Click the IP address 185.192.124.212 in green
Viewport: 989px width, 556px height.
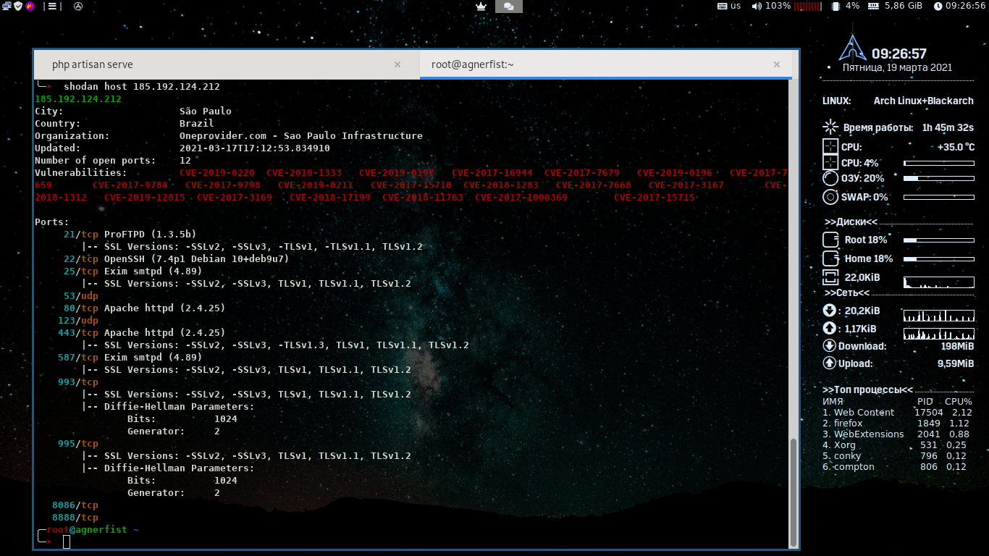pyautogui.click(x=78, y=98)
